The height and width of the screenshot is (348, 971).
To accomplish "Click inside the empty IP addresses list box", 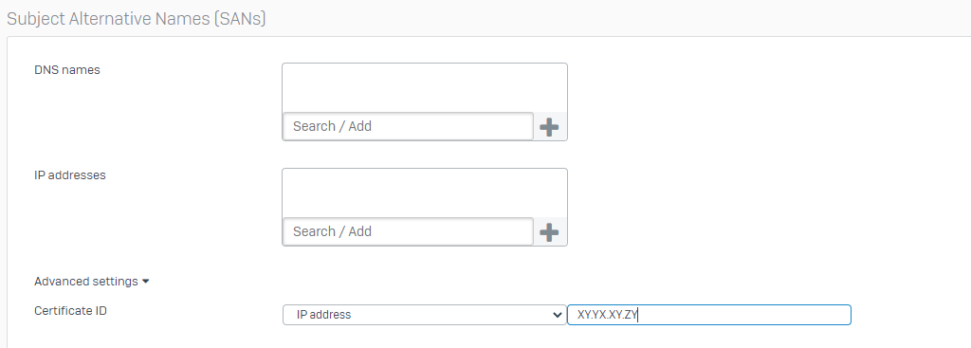I will point(424,192).
